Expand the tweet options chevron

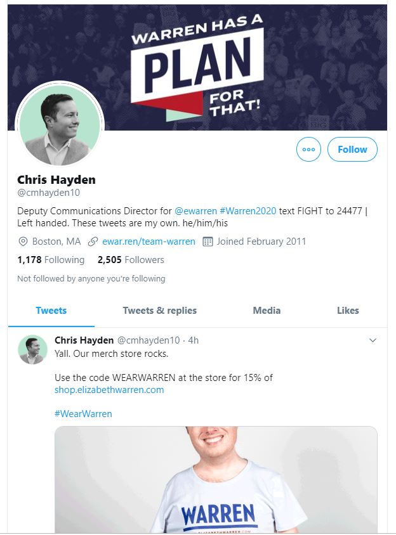click(373, 340)
